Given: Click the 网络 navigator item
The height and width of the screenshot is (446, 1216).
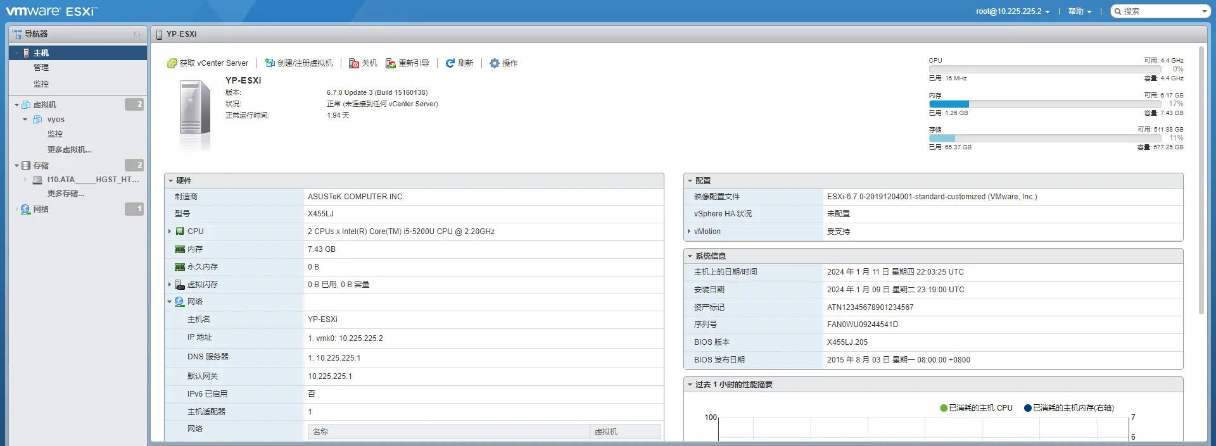Looking at the screenshot, I should pos(41,209).
